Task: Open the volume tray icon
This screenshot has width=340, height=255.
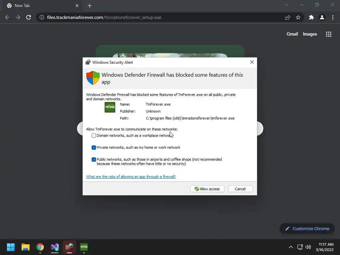Action: [308, 247]
